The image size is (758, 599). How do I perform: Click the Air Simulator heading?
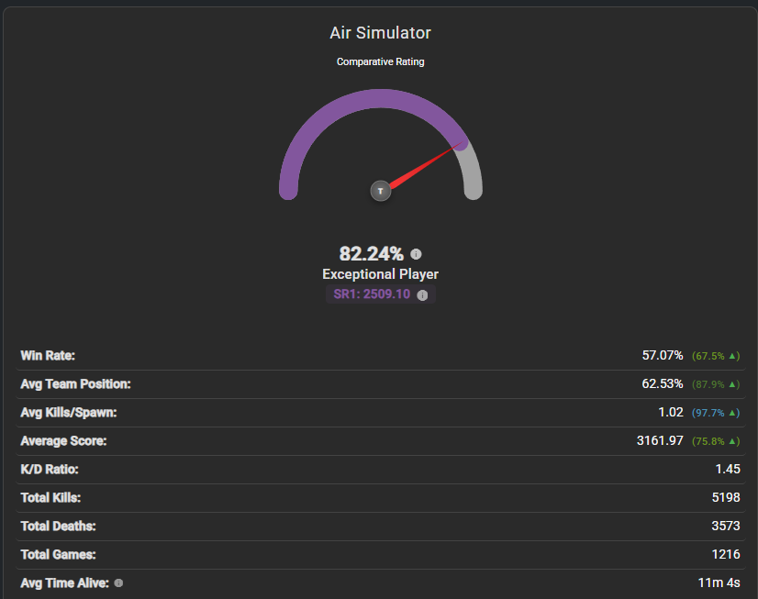(x=381, y=33)
